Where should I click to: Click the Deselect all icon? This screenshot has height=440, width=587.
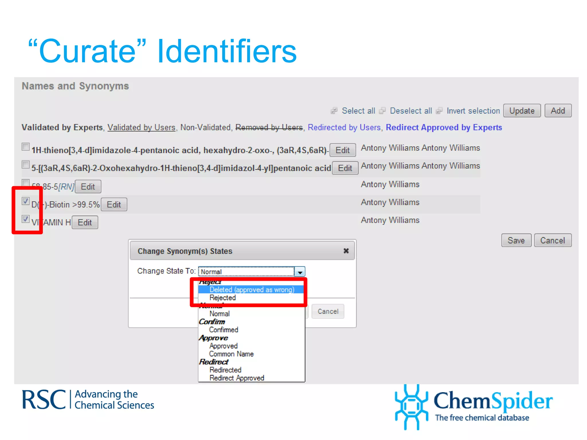pos(382,111)
